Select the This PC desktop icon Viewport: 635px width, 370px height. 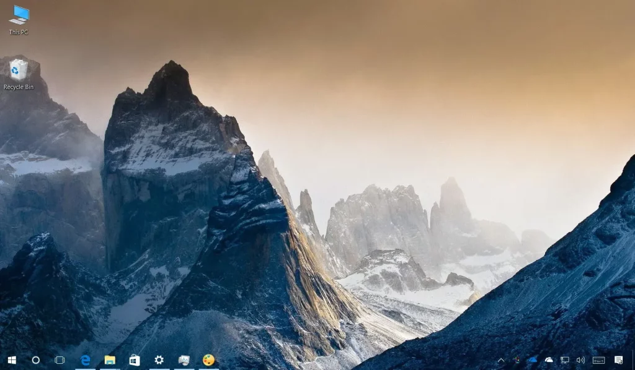[x=19, y=20]
